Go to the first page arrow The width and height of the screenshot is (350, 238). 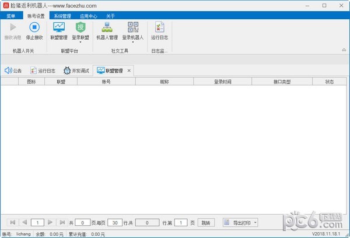[12, 222]
